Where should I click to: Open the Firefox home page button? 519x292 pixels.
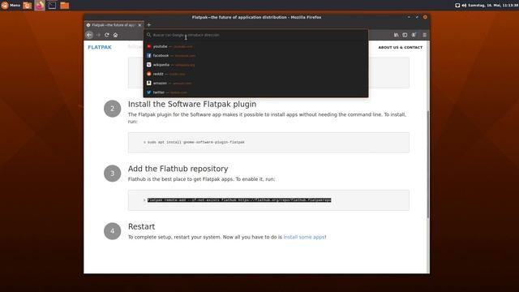coord(115,35)
